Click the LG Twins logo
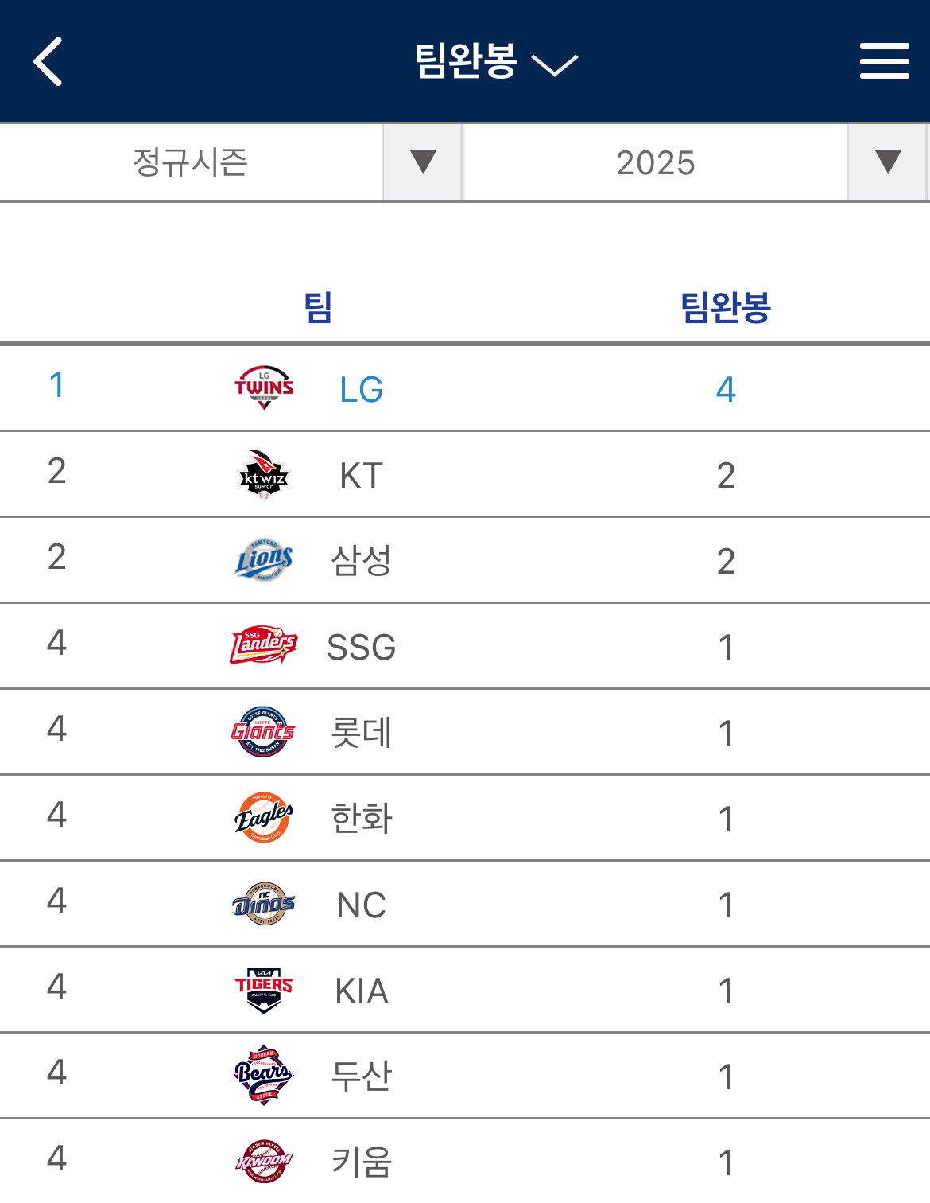Screen dimensions: 930x1203 264,388
